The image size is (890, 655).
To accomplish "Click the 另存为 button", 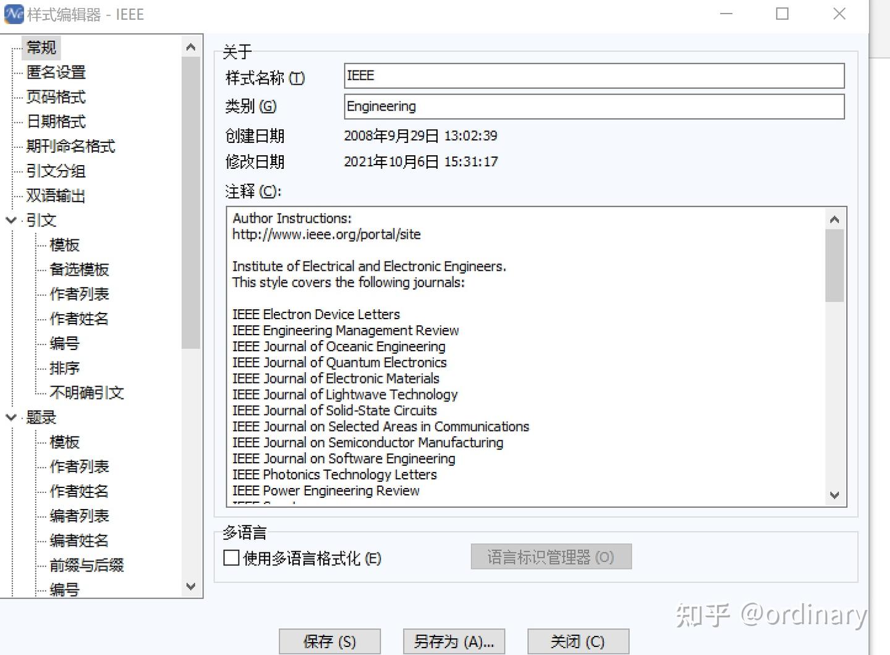I will pyautogui.click(x=454, y=641).
